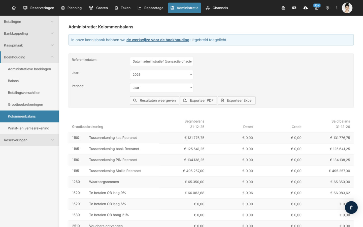Click the home icon in the top bar
Screen dimensions: 363x227
14,8
